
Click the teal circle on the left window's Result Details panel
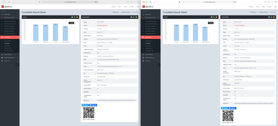coord(134,17)
